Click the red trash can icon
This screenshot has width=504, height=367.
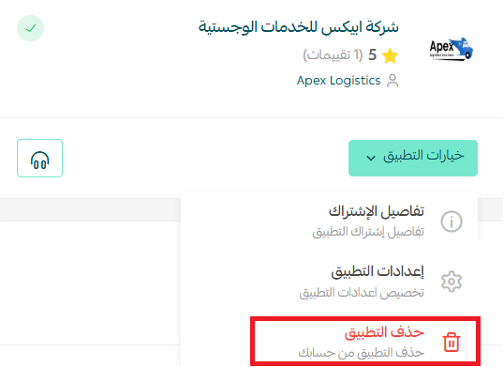452,342
